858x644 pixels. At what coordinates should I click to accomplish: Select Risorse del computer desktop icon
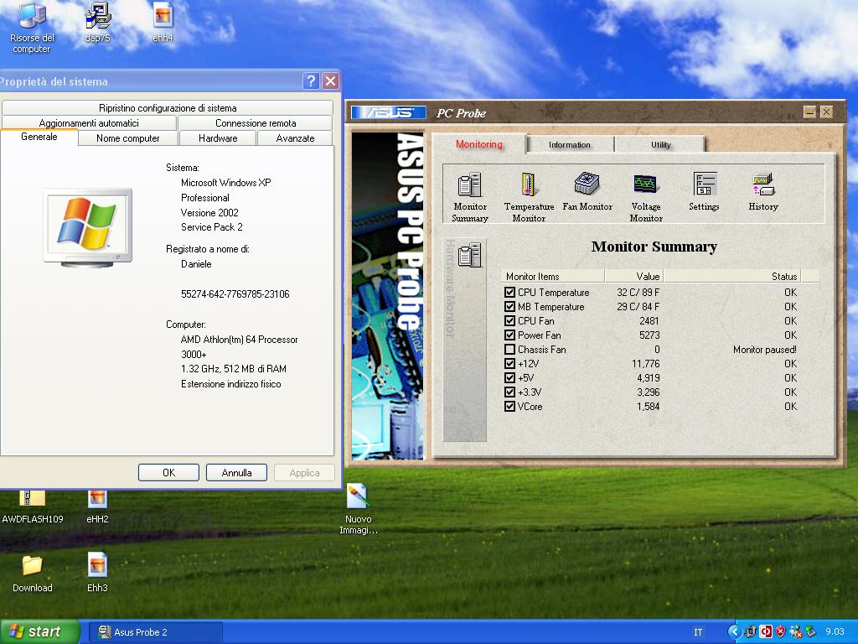tap(32, 28)
